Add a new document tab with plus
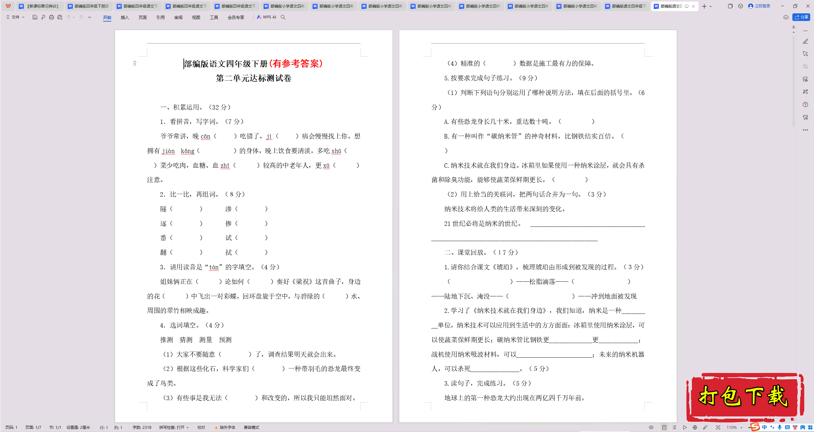The image size is (814, 432). click(704, 6)
